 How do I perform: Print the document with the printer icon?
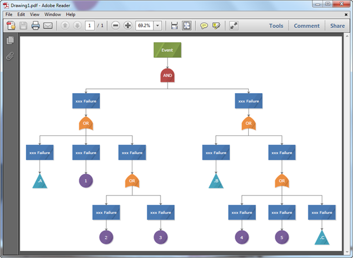(35, 26)
